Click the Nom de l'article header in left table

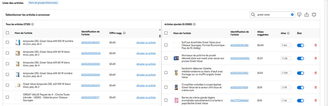pos(23,33)
